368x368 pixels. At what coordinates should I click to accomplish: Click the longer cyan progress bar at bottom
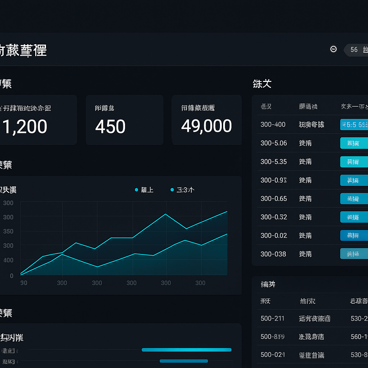187,350
